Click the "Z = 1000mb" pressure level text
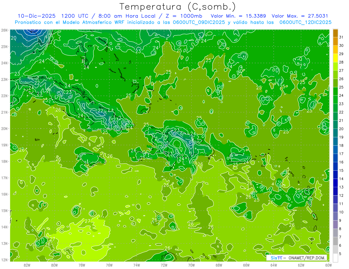This screenshot has height=269, width=349. 184,16
